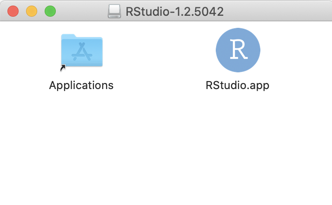This screenshot has height=205, width=332.
Task: Click the 'RStudio.app' label text
Action: tap(238, 85)
